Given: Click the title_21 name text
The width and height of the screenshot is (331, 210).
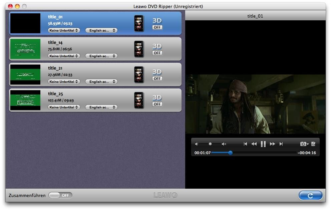Looking at the screenshot, I should [x=55, y=68].
